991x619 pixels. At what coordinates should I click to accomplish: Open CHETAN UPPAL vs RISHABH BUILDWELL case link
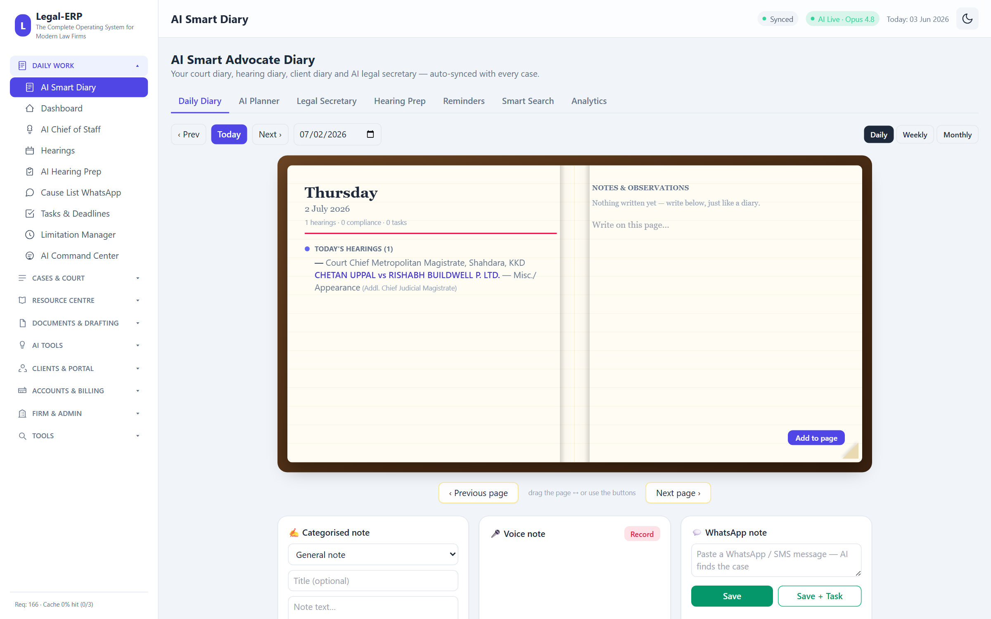[x=407, y=275]
